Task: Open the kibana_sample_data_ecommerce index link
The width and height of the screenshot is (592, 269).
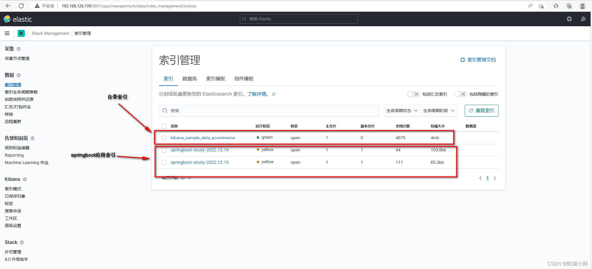Action: tap(203, 138)
